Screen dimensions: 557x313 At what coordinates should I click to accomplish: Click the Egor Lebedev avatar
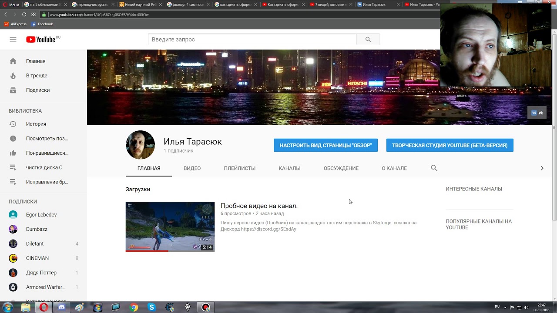tap(13, 215)
